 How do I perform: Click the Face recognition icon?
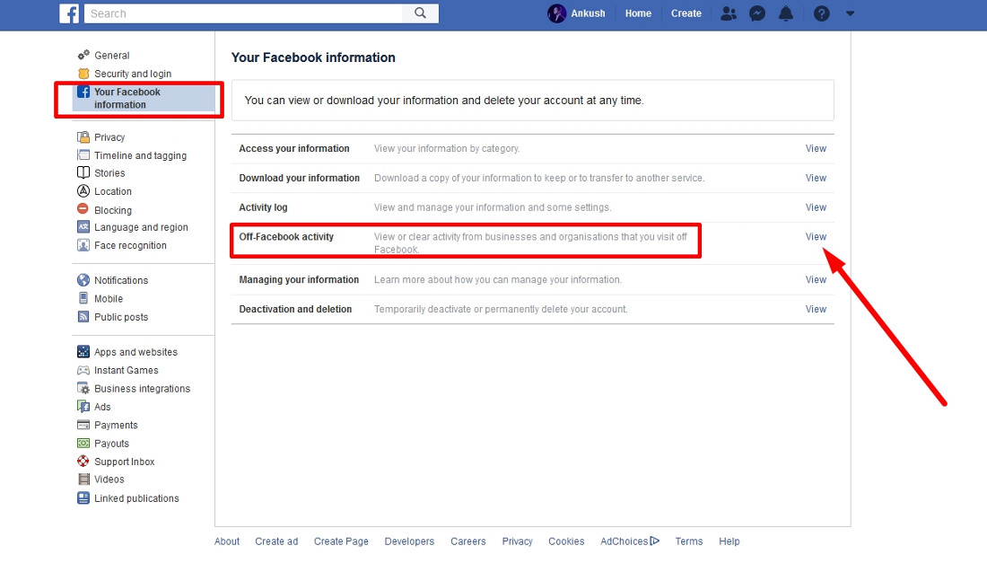pos(83,245)
